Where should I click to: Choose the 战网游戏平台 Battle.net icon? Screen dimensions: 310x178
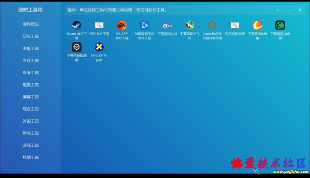144,26
